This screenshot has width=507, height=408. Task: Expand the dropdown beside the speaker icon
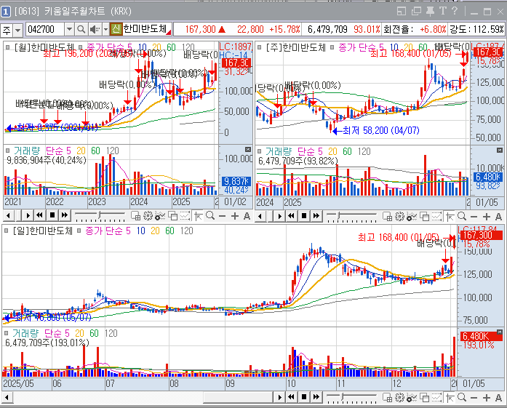[105, 30]
